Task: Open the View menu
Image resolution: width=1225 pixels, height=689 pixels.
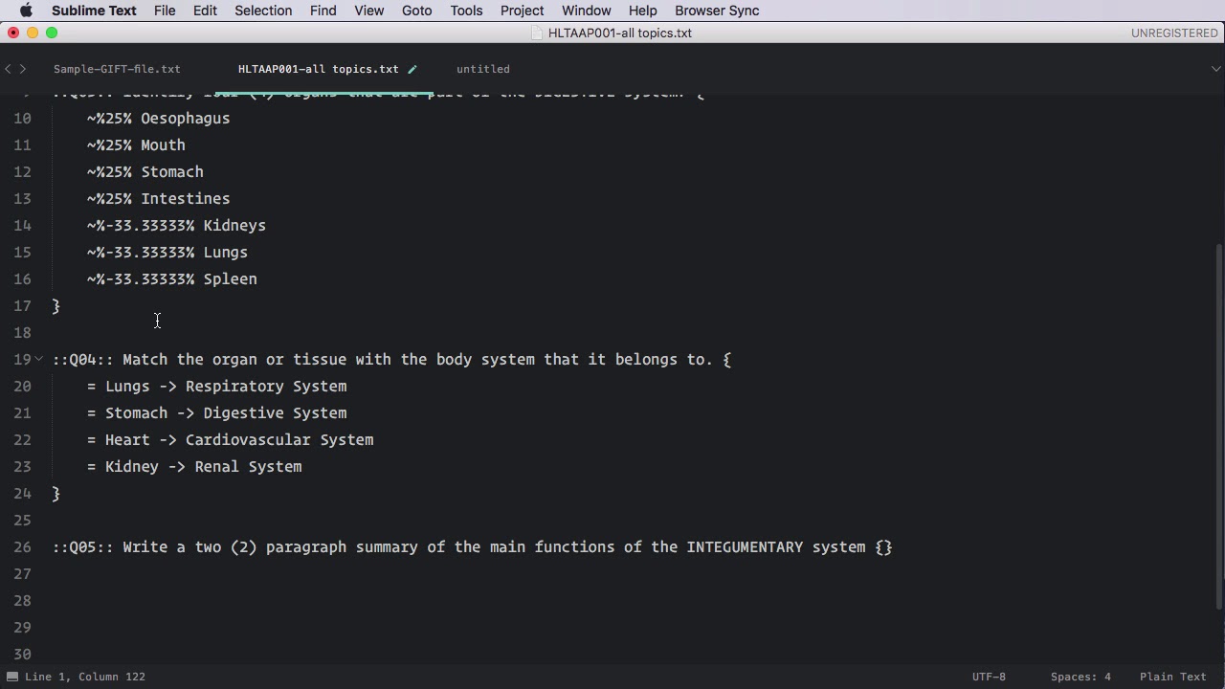Action: coord(368,11)
